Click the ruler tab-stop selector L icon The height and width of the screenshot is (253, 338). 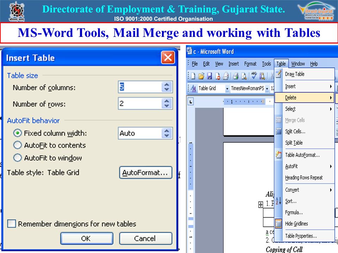(x=190, y=102)
